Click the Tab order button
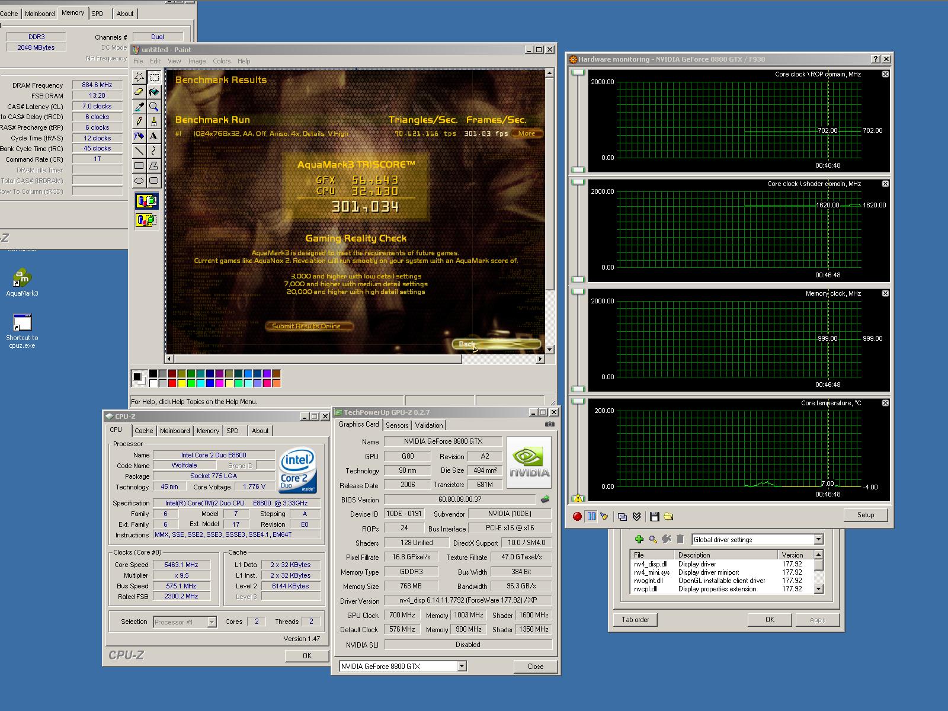 click(x=635, y=620)
